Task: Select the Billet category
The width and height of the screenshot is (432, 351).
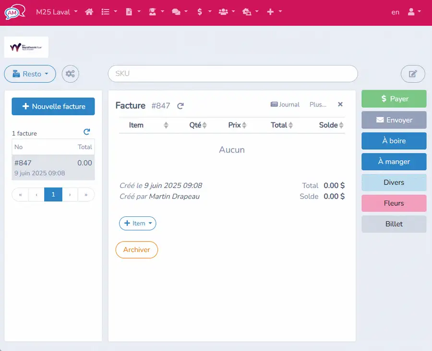Action: click(394, 224)
